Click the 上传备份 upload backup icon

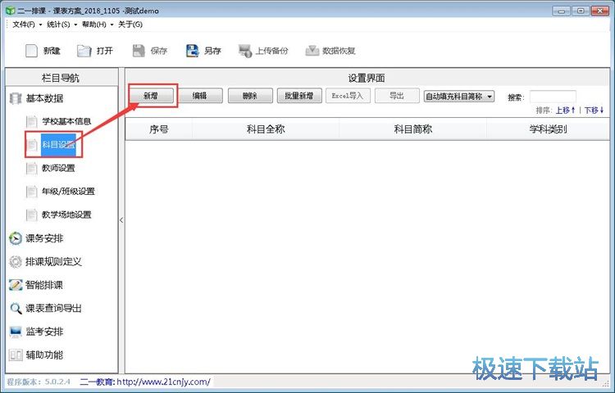[x=245, y=51]
